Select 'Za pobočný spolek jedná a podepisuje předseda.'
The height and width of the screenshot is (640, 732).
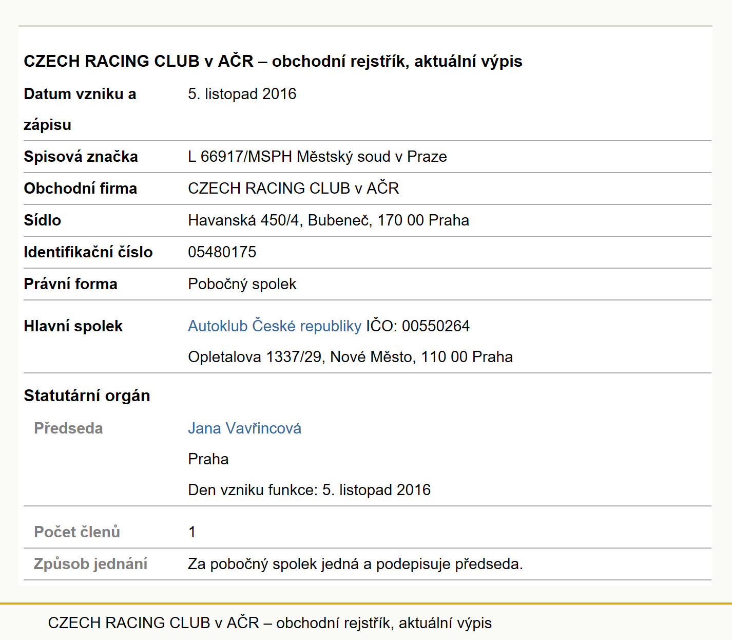pyautogui.click(x=356, y=564)
